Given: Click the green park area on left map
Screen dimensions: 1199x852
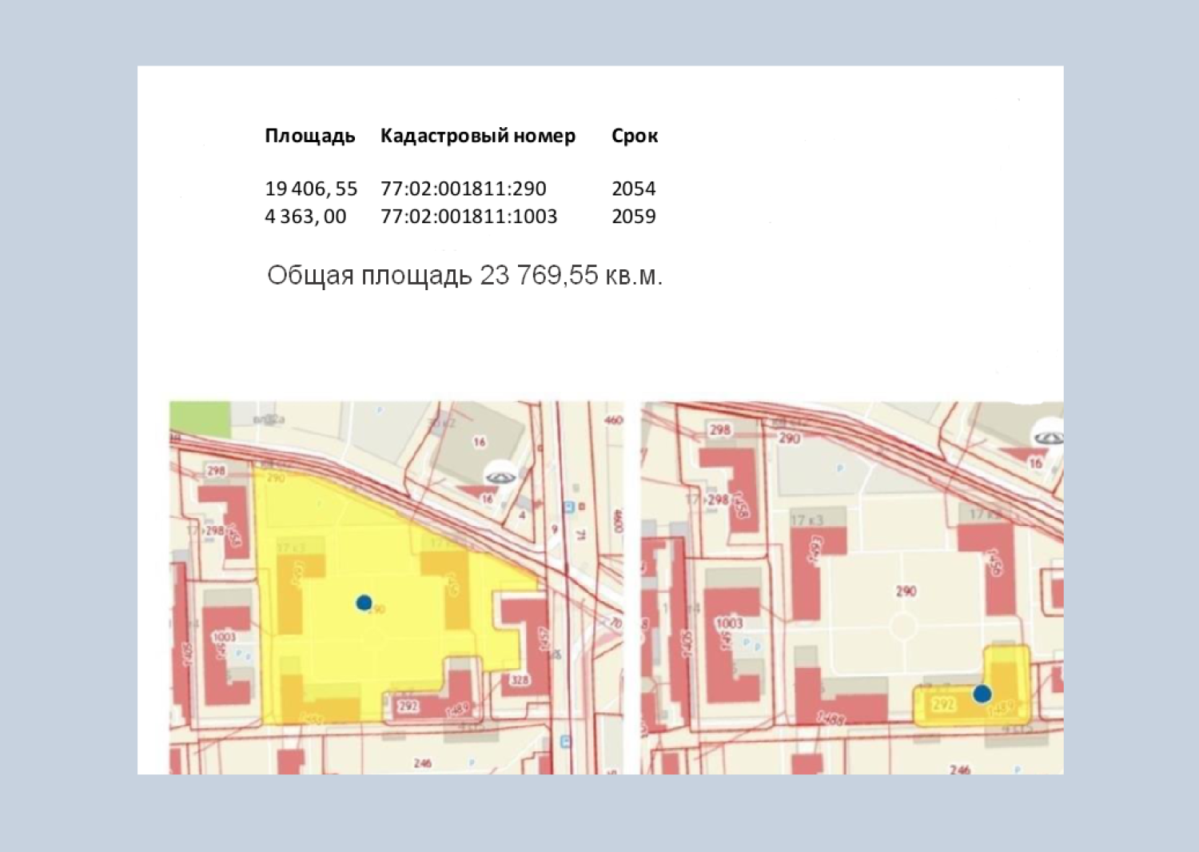Looking at the screenshot, I should (x=200, y=418).
